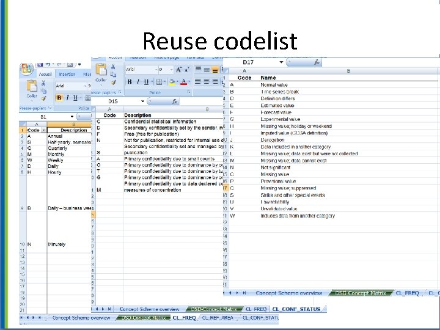Screen dimensions: 440x330
Task: Click the Decrease Font Size icon in the middle window
Action: [187, 70]
